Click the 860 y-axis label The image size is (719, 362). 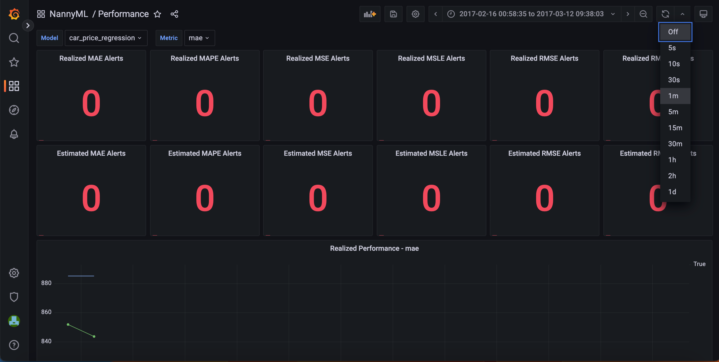46,312
